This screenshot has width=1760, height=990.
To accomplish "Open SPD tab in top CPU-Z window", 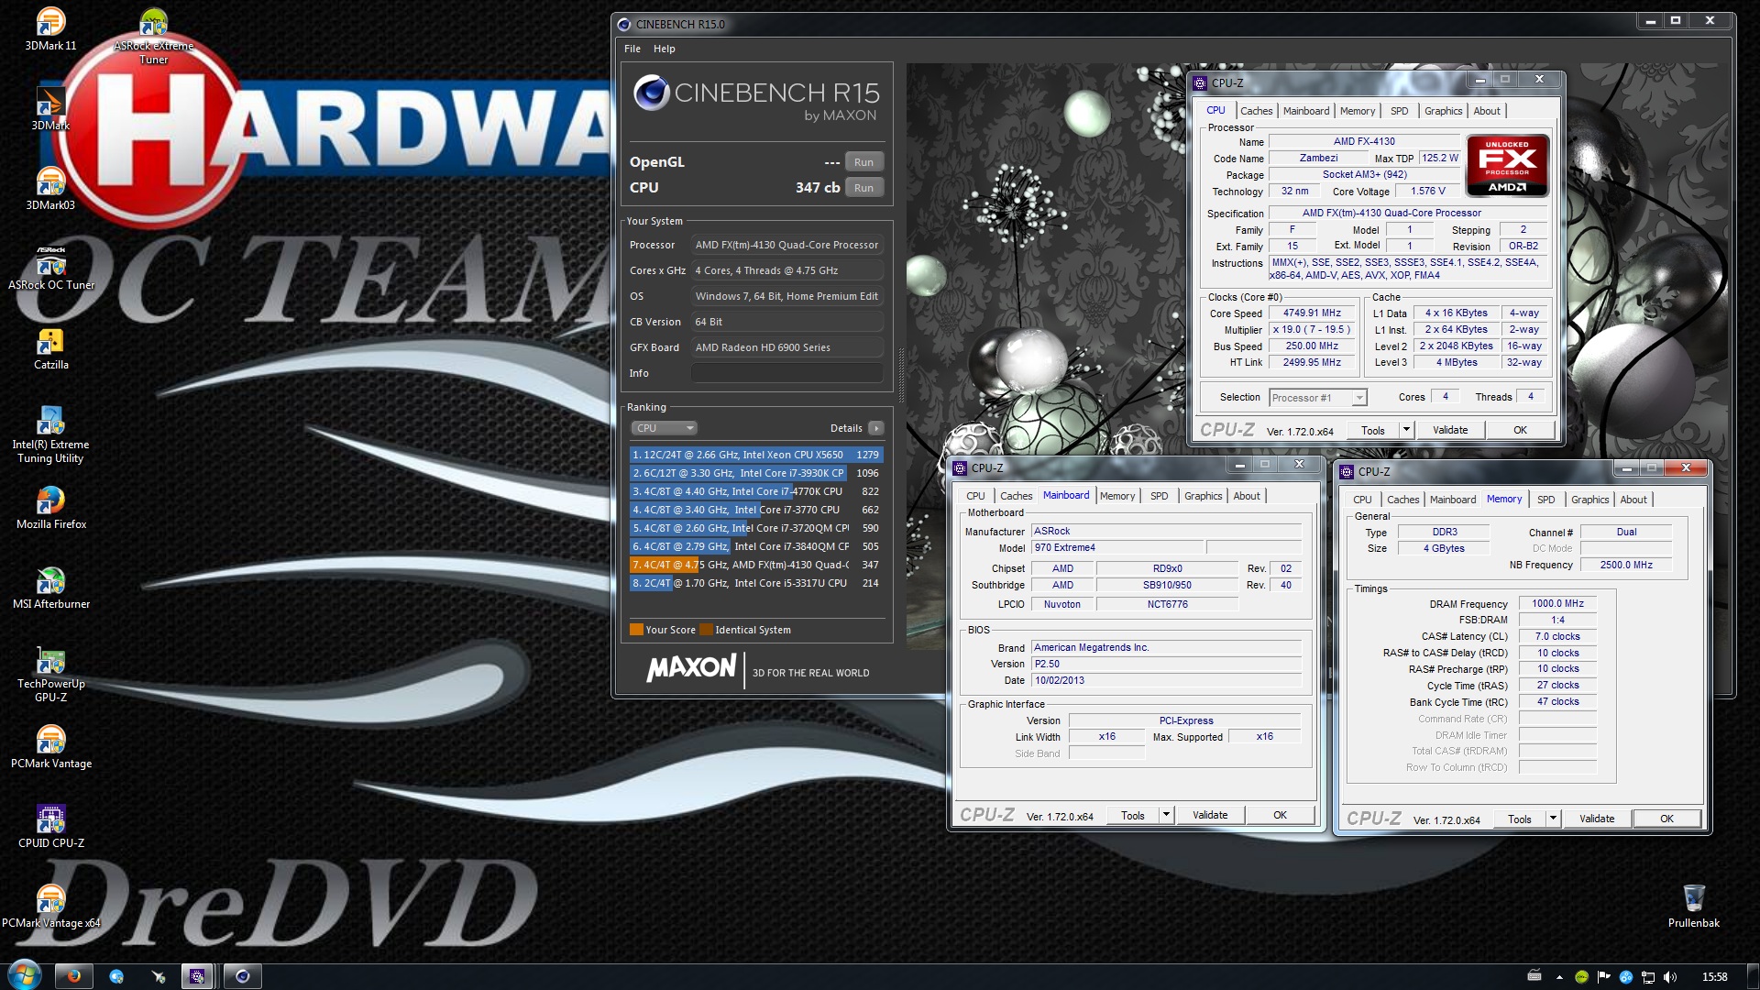I will [x=1399, y=111].
